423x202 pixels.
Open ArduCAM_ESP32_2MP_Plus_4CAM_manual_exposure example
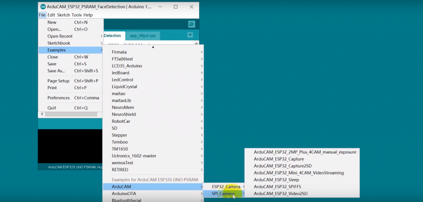pos(302,152)
